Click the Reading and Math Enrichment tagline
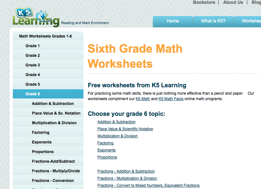Image resolution: width=261 pixels, height=189 pixels. click(85, 23)
